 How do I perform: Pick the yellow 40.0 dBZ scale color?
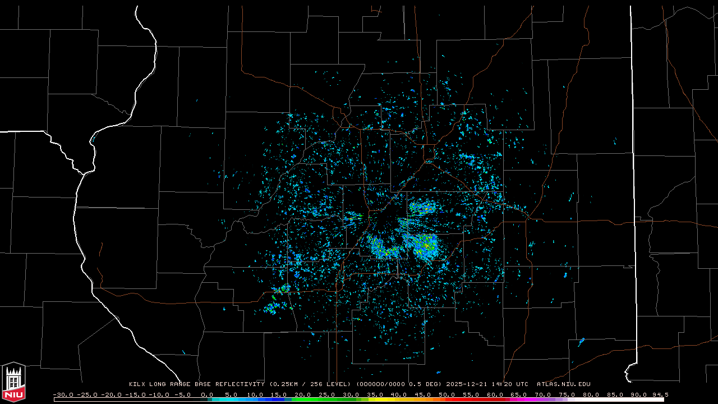point(399,400)
